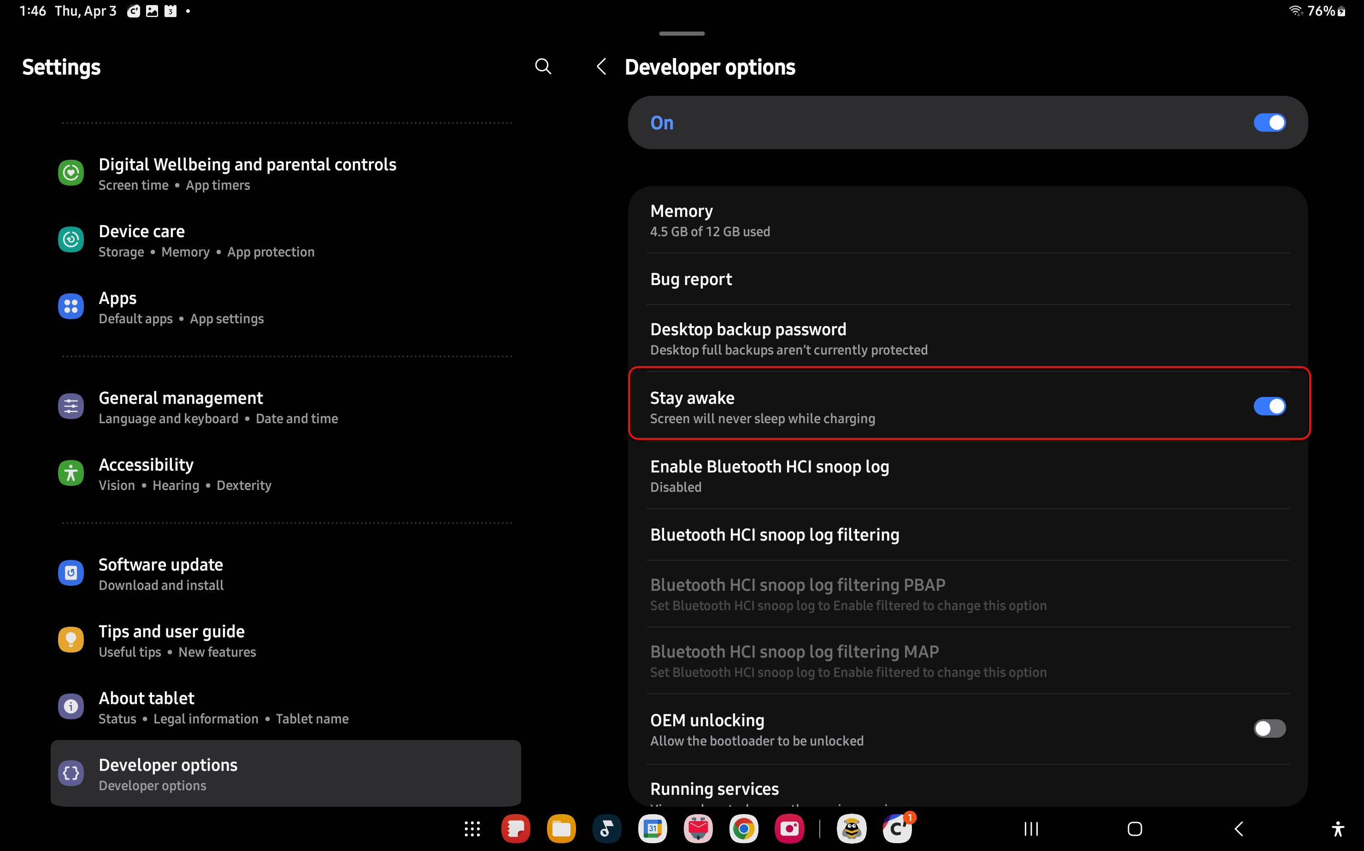Disable the Stay awake toggle

click(x=1269, y=406)
